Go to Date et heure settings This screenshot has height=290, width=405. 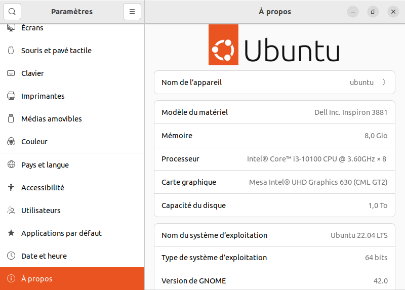pos(44,256)
